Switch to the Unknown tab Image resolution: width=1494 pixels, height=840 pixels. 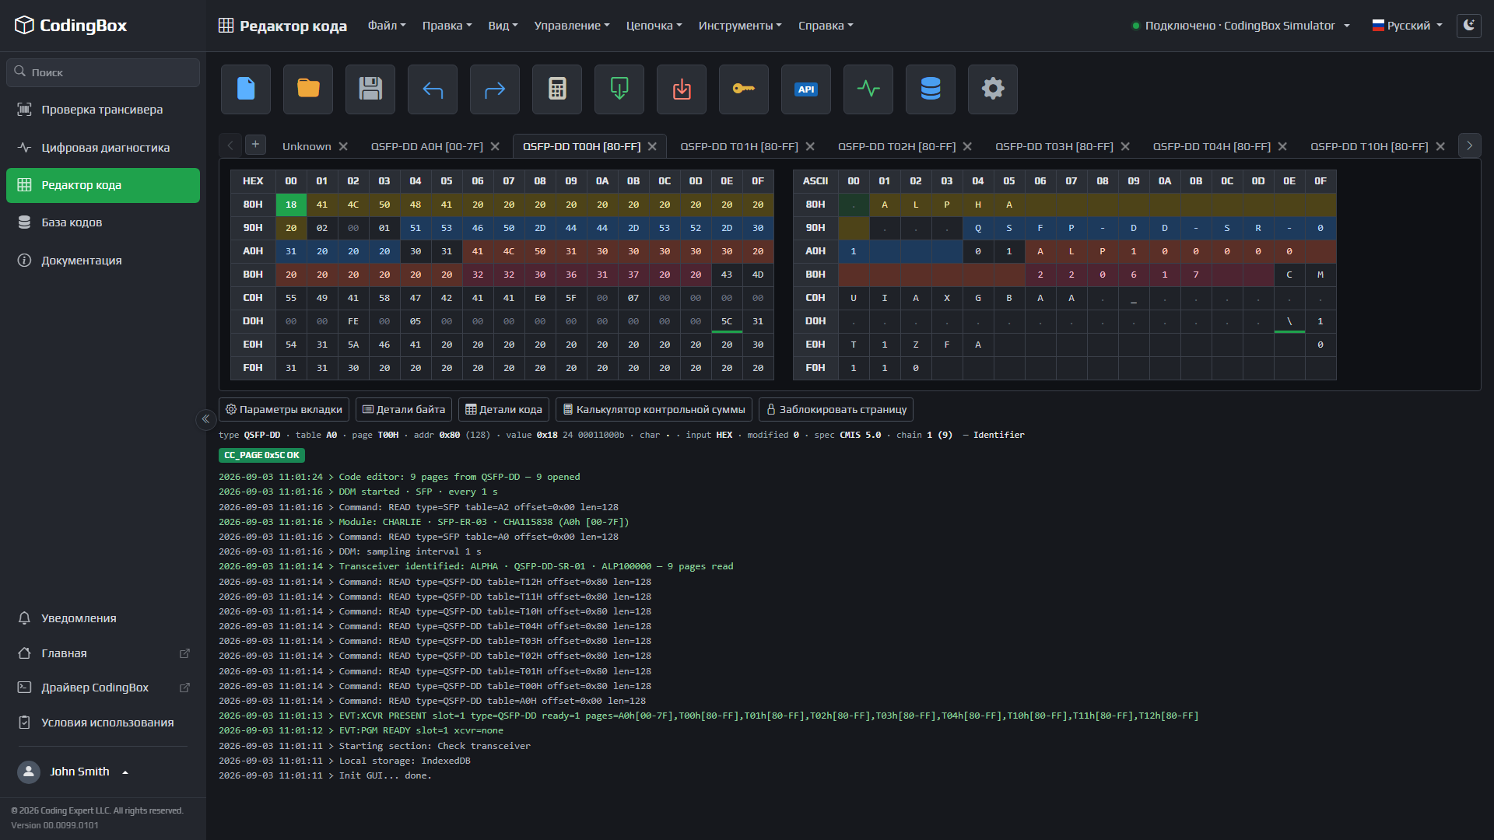(x=307, y=146)
